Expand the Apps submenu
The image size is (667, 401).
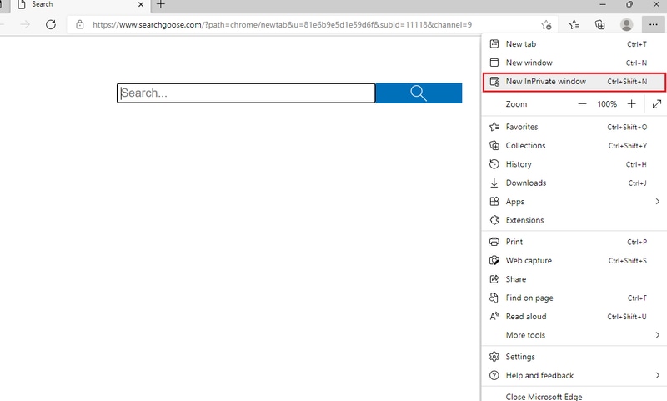point(574,202)
